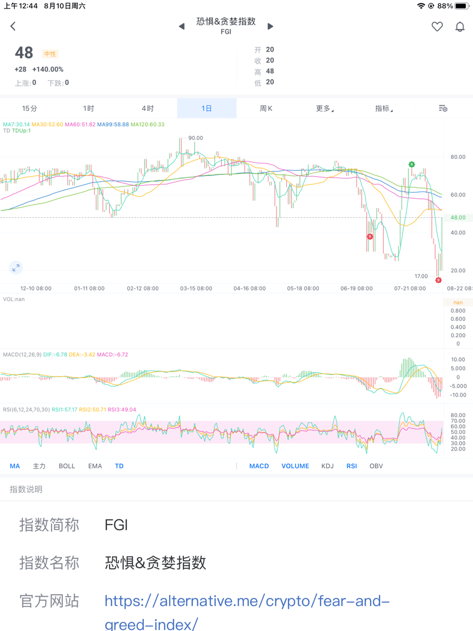Tap the orange nan volume axis tag
Image resolution: width=473 pixels, height=631 pixels.
pyautogui.click(x=458, y=302)
